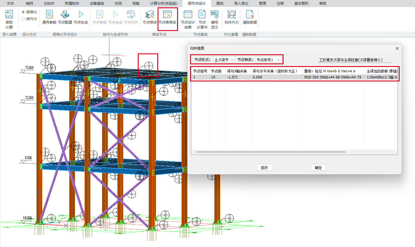Select the 规格化 radio button

pos(23,12)
